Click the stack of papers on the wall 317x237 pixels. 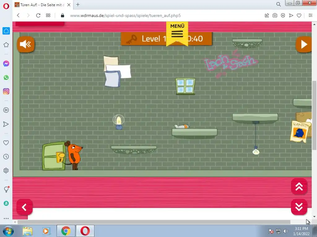coord(117,71)
